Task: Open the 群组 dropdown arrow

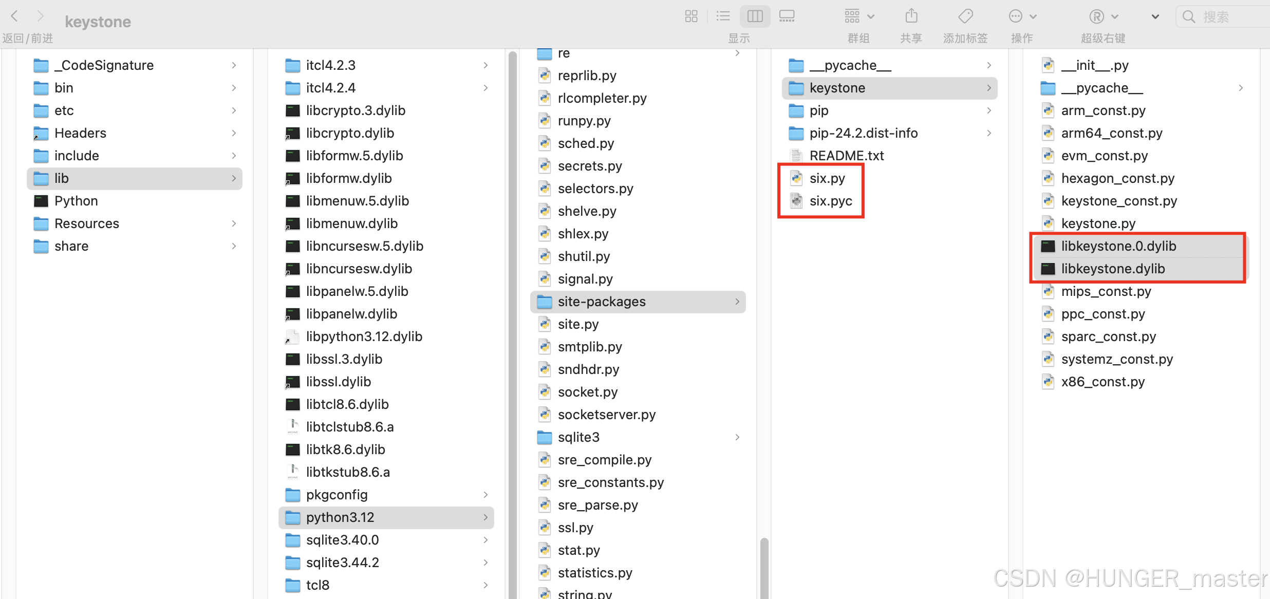Action: pyautogui.click(x=870, y=16)
